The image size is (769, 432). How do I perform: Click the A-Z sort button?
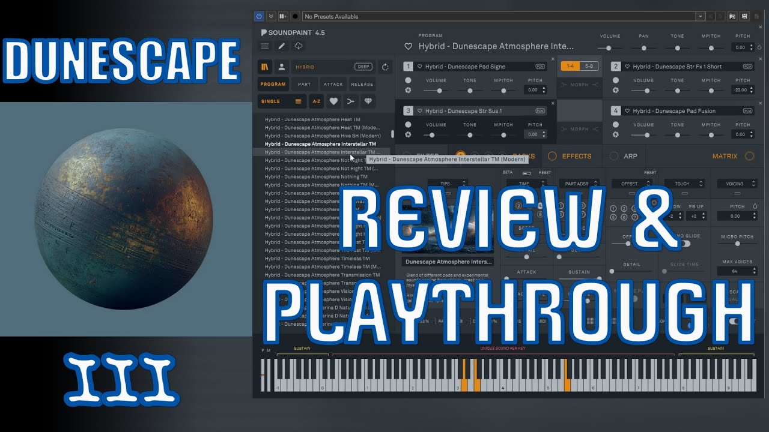pos(316,101)
